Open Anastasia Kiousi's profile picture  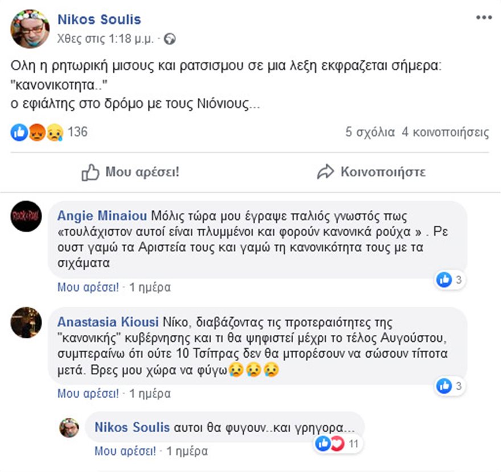(x=26, y=322)
